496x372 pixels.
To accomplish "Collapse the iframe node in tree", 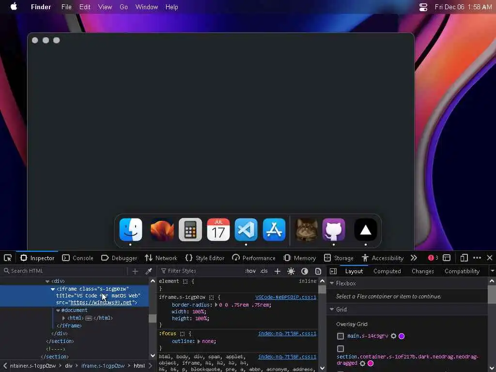I will [52, 289].
